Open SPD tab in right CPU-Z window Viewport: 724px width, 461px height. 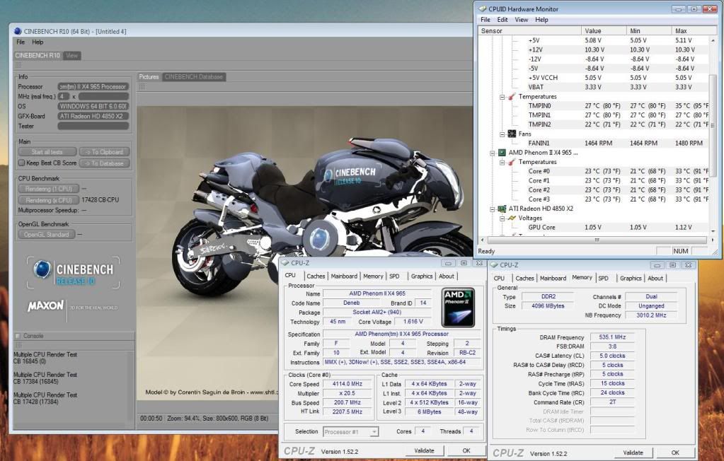pos(603,279)
